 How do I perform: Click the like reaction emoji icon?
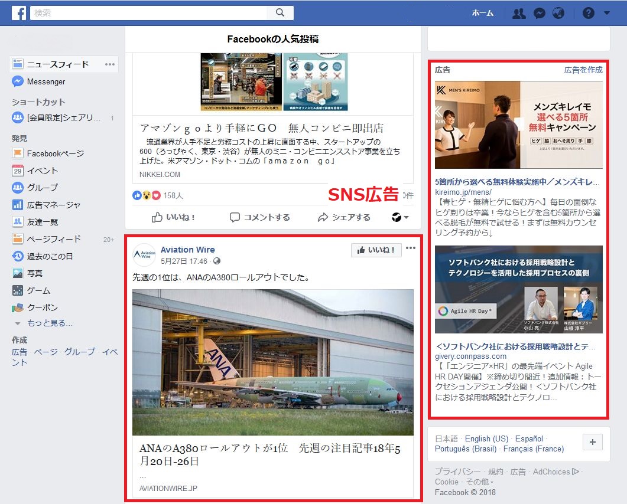[137, 195]
